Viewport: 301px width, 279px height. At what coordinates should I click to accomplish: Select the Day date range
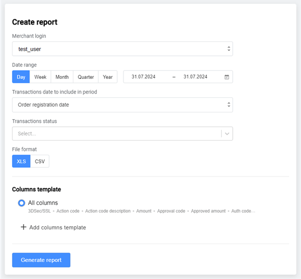(21, 77)
